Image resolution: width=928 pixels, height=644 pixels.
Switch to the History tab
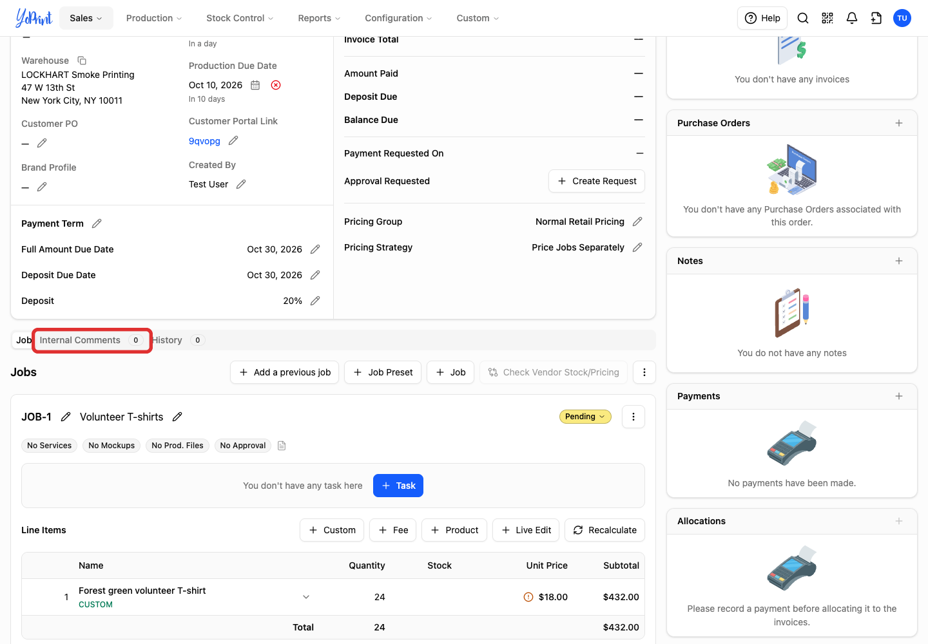tap(178, 340)
